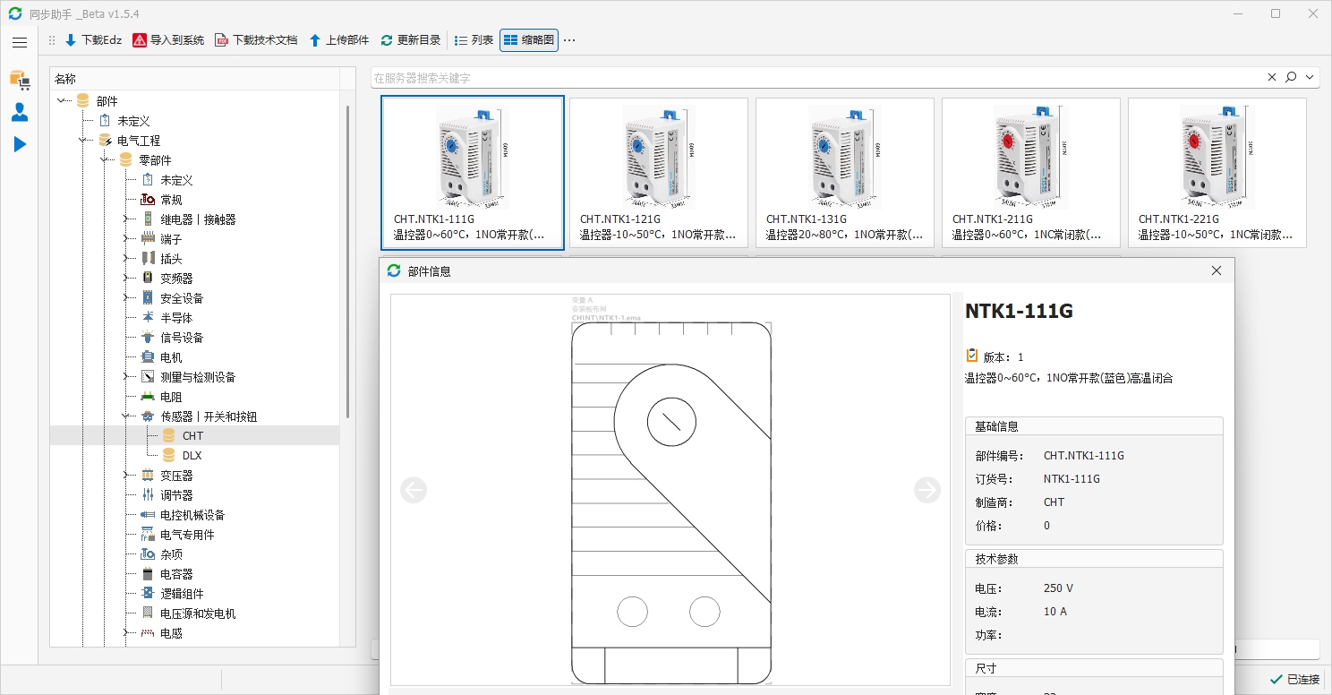Switch to 列表 list view

474,40
